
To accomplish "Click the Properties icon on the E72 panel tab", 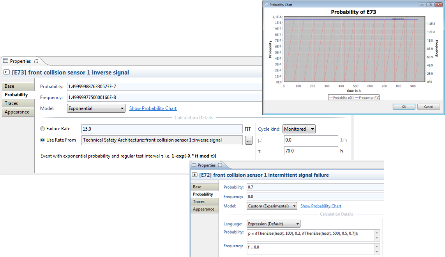I will pyautogui.click(x=194, y=165).
